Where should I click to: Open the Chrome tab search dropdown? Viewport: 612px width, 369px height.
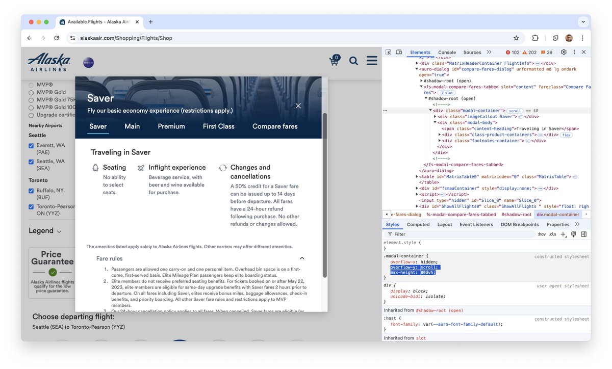tap(583, 22)
